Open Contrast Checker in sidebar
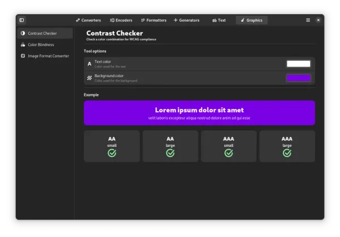Viewport: 340px width, 237px height. pos(45,33)
